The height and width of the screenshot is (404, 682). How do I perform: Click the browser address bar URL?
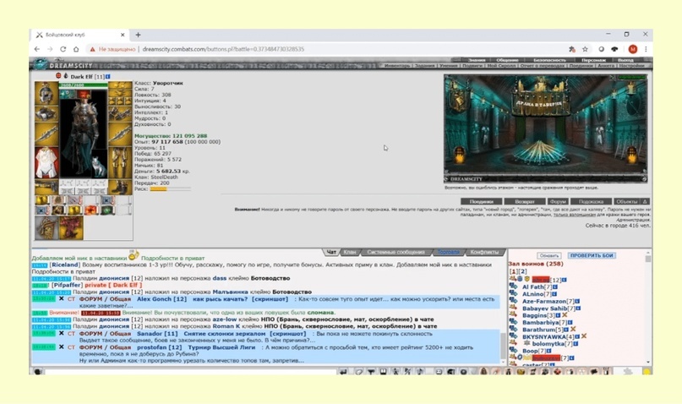tap(223, 49)
